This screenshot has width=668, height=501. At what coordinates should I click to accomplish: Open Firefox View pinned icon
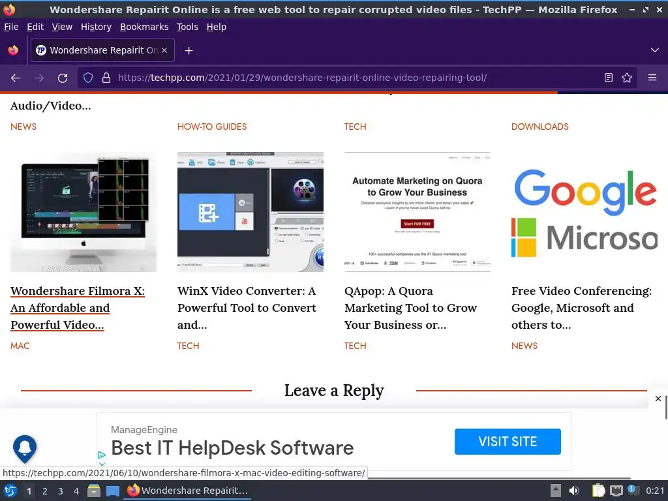pos(13,50)
